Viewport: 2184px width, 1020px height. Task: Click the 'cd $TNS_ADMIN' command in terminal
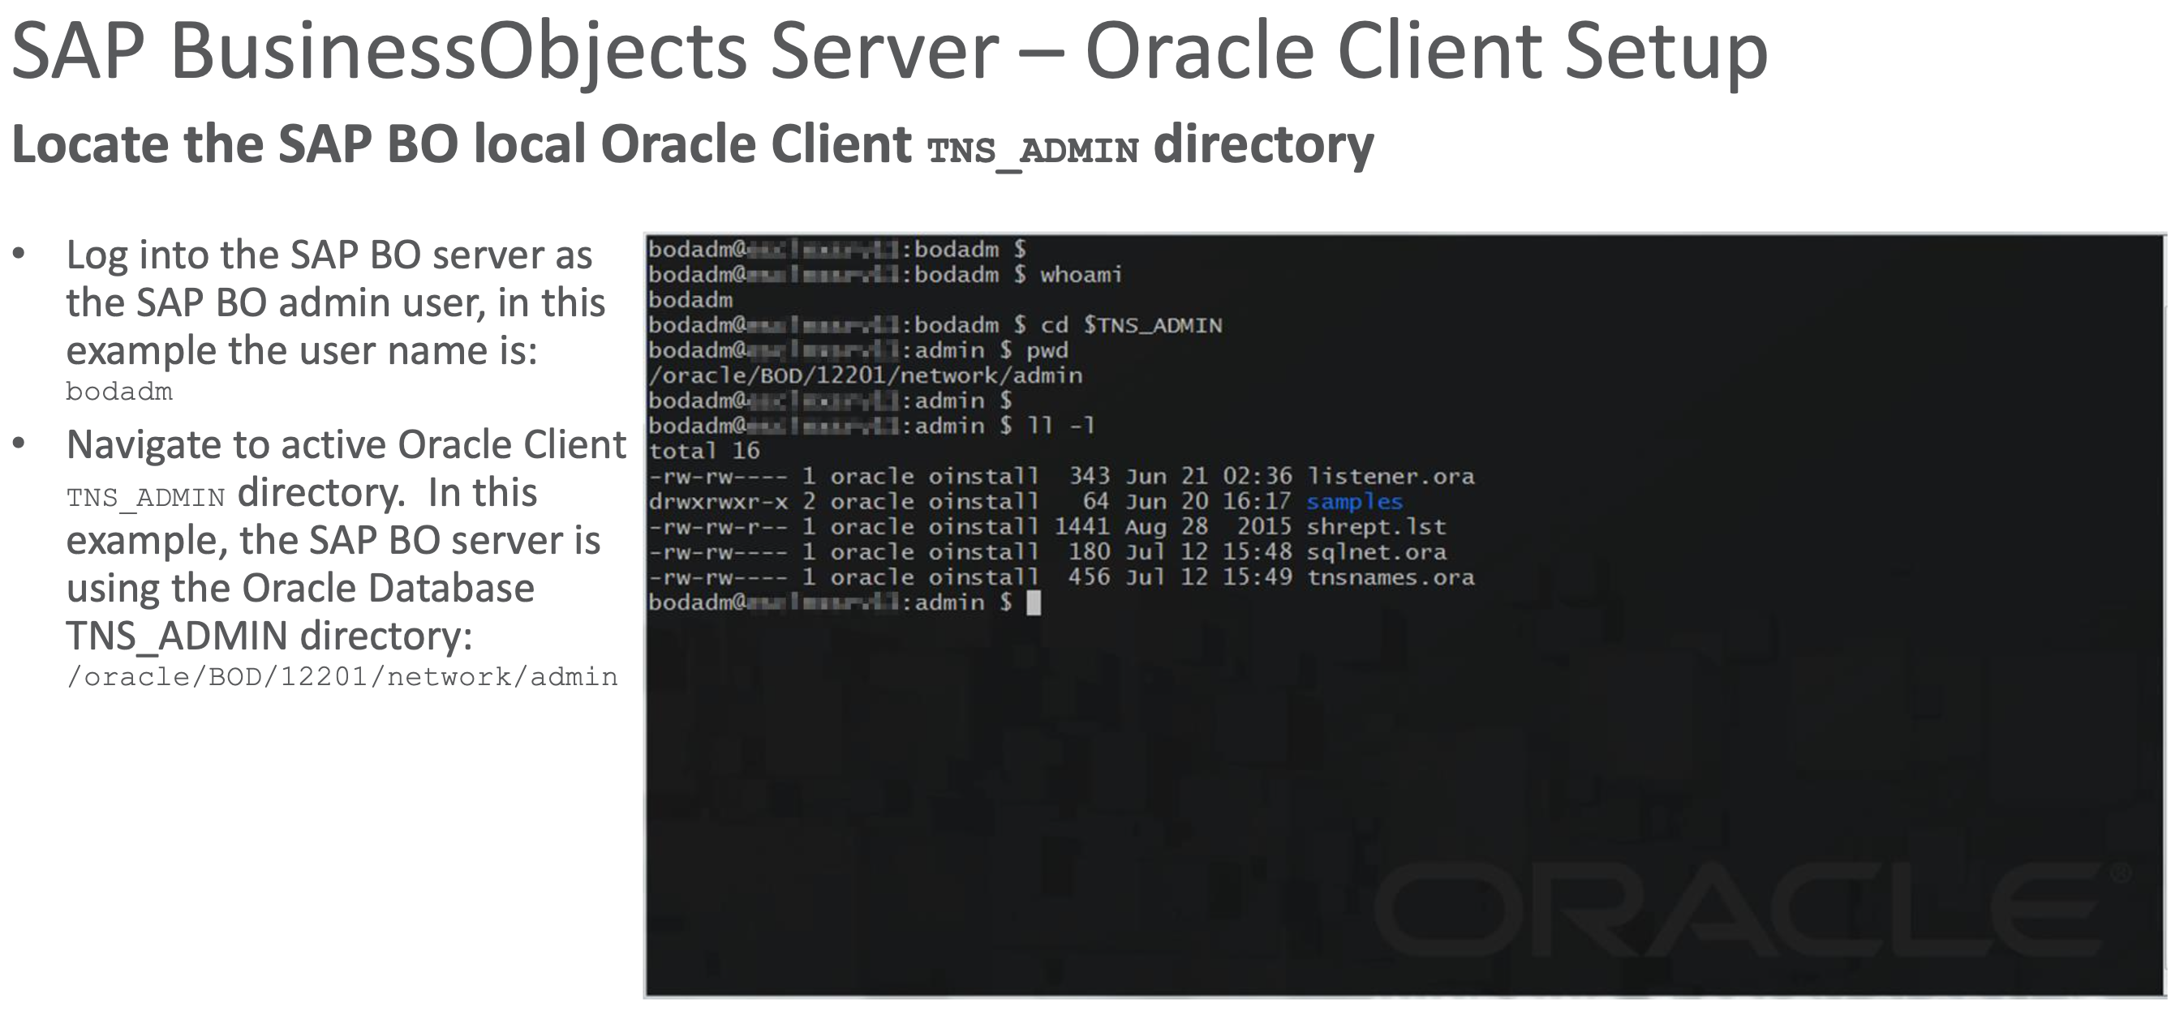pos(1131,325)
